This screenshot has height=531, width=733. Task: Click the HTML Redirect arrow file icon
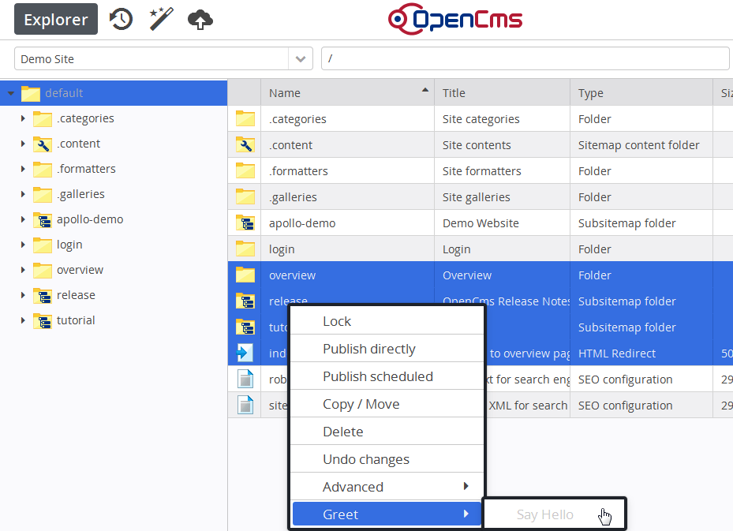click(245, 353)
